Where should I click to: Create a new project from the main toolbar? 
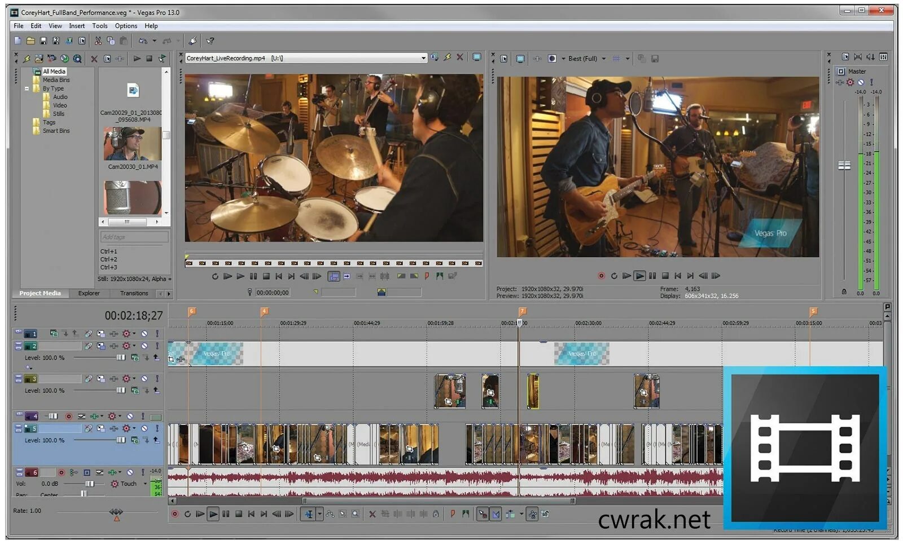click(x=17, y=41)
